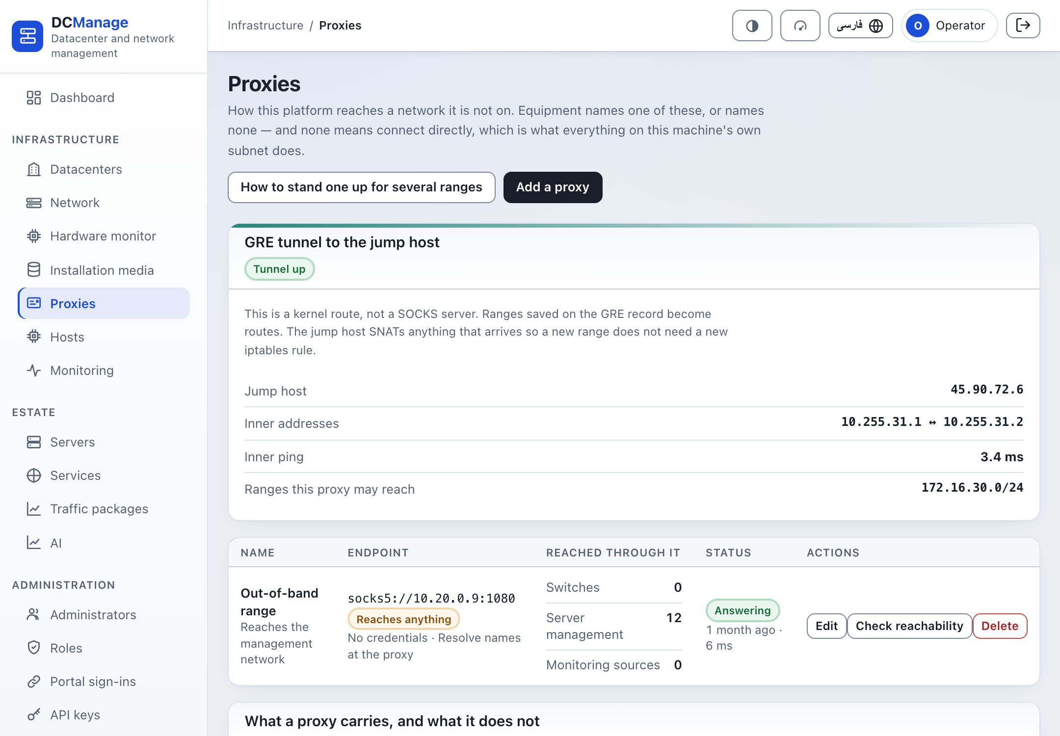This screenshot has width=1060, height=736.
Task: Navigate to Traffic packages
Action: click(x=104, y=509)
